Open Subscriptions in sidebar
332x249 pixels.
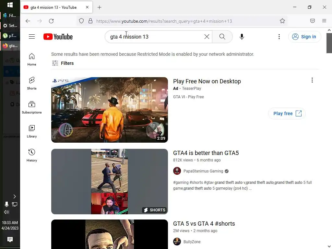point(32,108)
